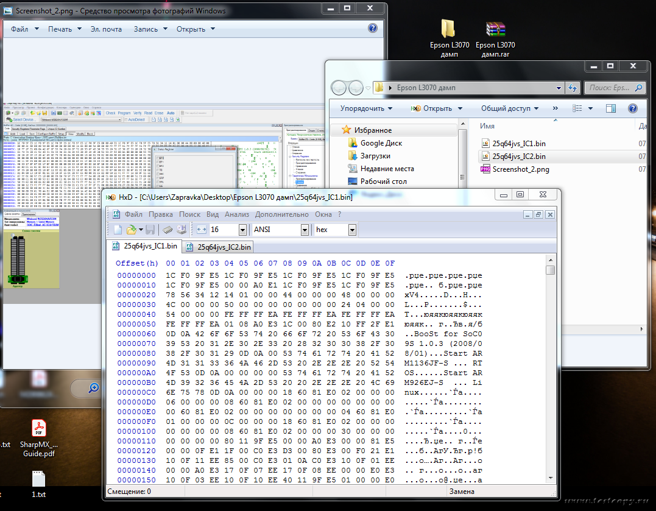Expand the hex offset base dropdown
The image size is (656, 511).
tap(352, 230)
